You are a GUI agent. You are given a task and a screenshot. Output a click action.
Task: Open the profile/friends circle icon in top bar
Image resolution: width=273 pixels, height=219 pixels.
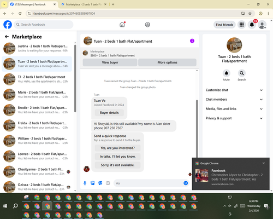click(147, 25)
